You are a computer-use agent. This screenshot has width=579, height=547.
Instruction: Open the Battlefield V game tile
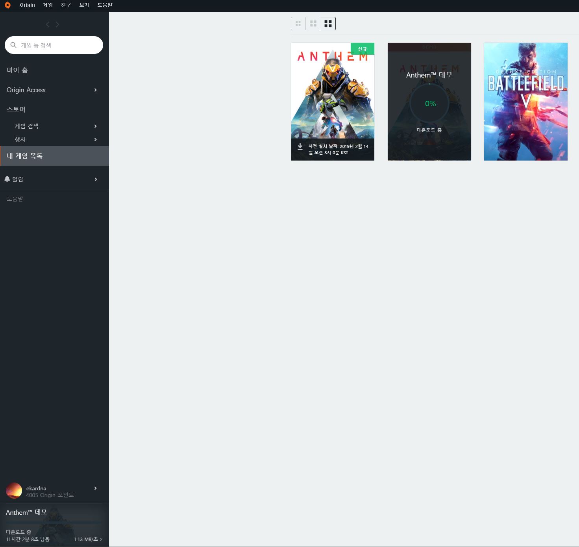pyautogui.click(x=525, y=102)
